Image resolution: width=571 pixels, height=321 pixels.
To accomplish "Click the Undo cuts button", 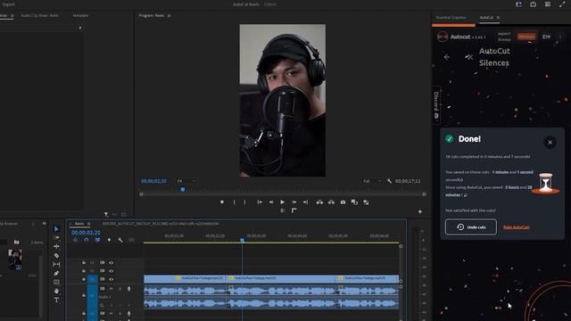I will (471, 226).
